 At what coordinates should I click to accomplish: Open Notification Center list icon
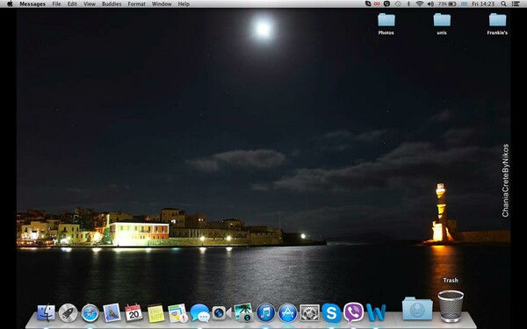click(x=516, y=4)
